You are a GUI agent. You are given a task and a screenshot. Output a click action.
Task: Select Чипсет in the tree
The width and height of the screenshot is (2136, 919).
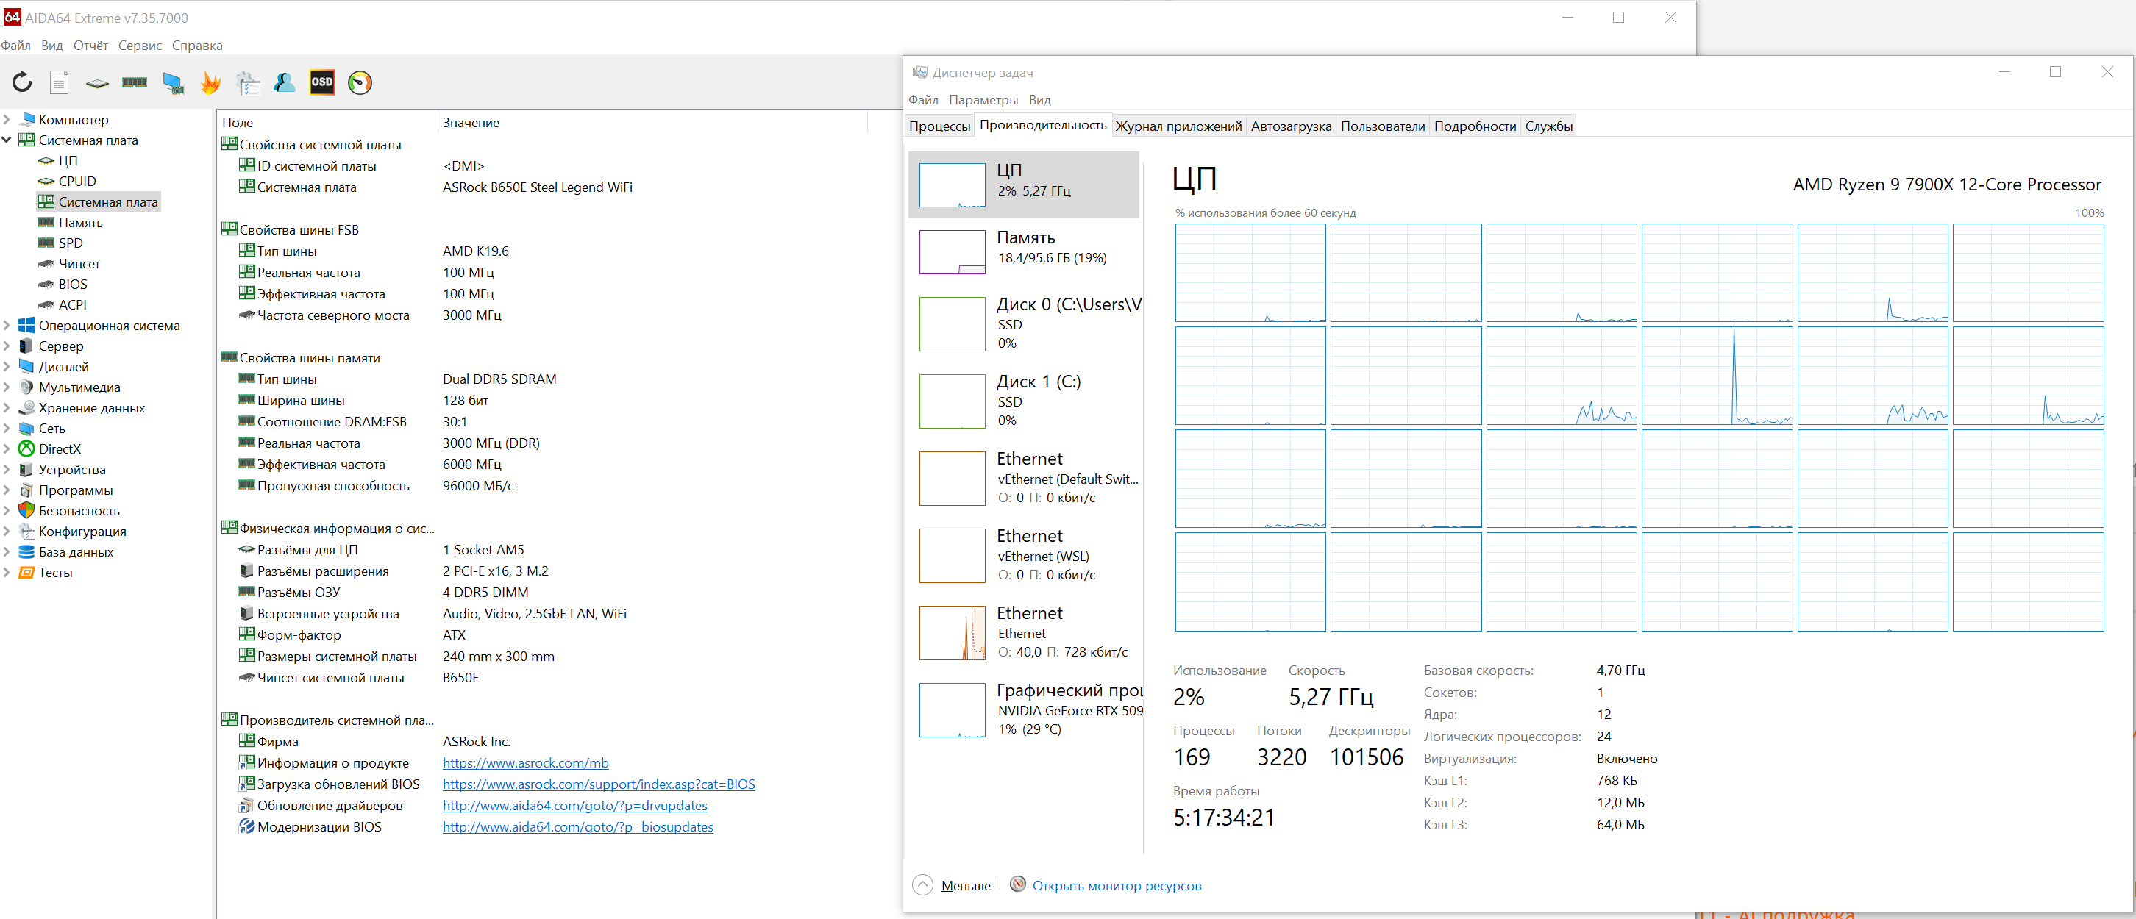(79, 263)
